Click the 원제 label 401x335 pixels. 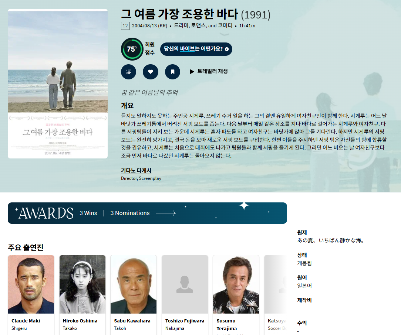pos(302,232)
